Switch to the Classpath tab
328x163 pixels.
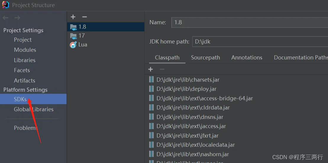(x=167, y=58)
